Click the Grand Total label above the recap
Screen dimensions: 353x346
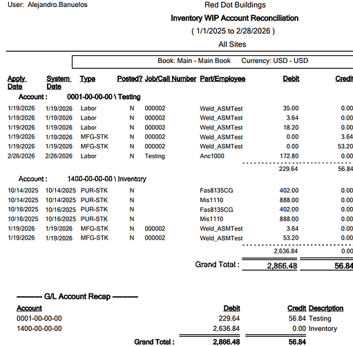[x=217, y=264]
